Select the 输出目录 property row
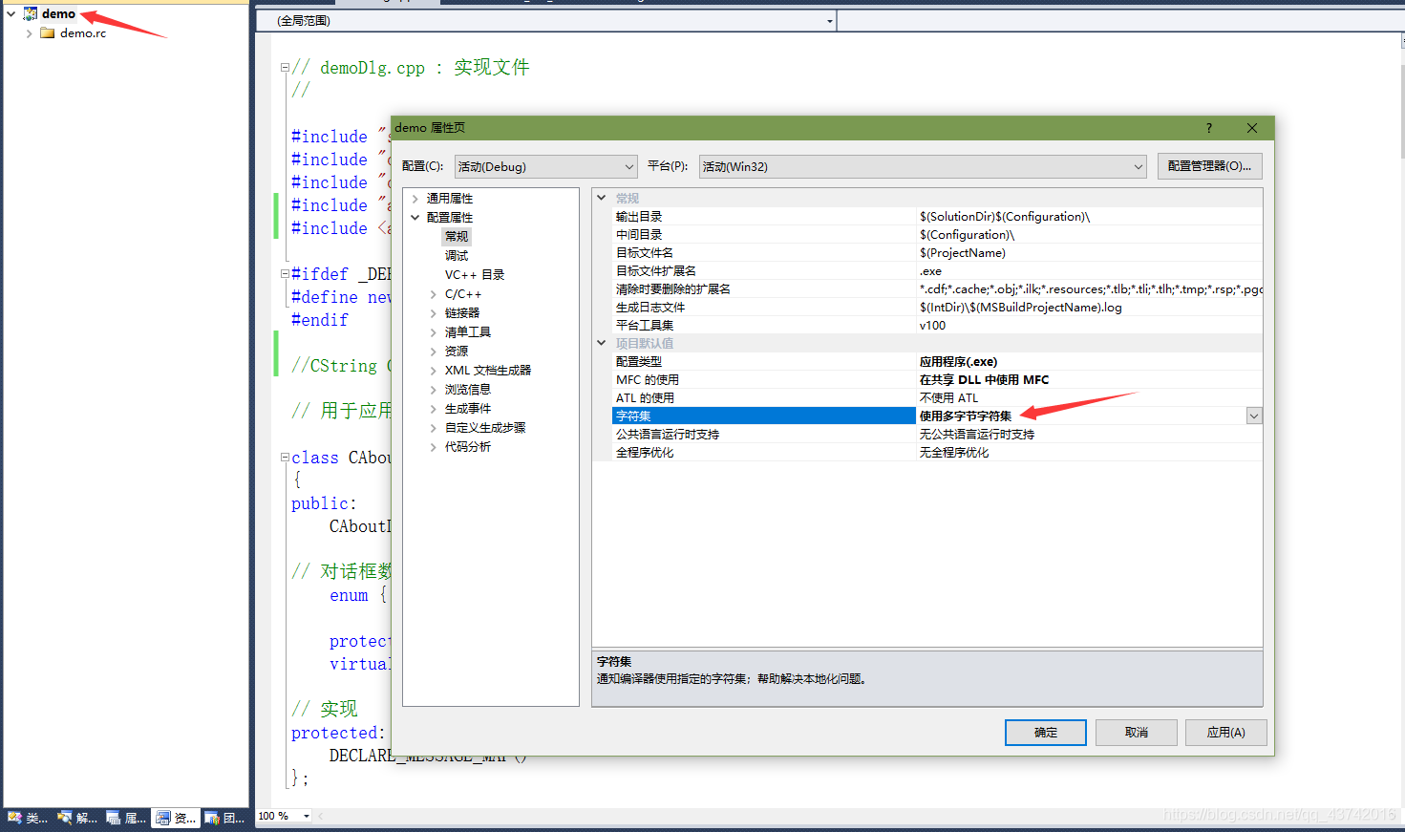Image resolution: width=1405 pixels, height=832 pixels. point(937,217)
